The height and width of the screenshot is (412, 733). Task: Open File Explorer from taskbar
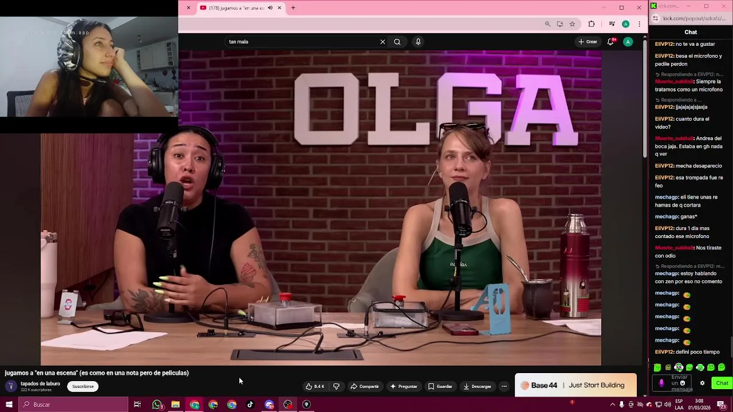coord(176,405)
